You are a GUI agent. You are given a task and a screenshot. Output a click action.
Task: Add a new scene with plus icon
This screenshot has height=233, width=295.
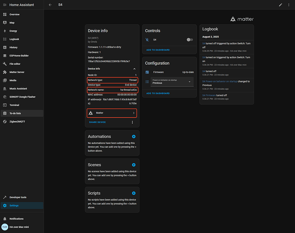(134, 165)
